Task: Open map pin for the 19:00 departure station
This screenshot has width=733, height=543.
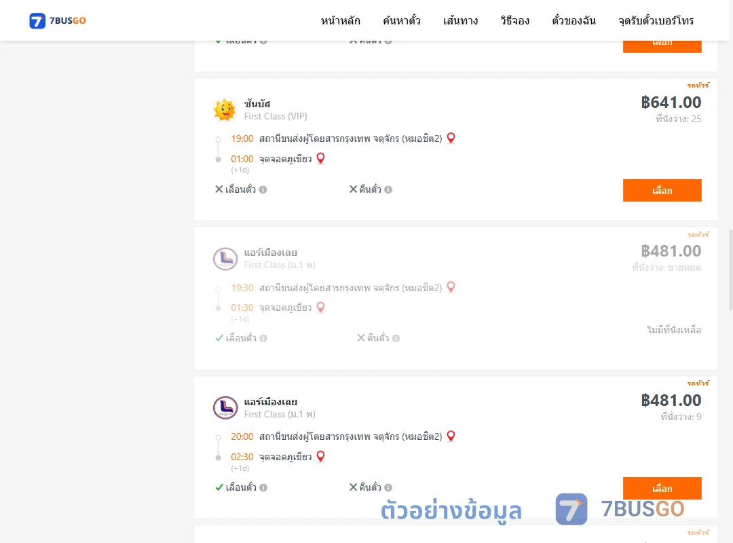Action: 451,138
